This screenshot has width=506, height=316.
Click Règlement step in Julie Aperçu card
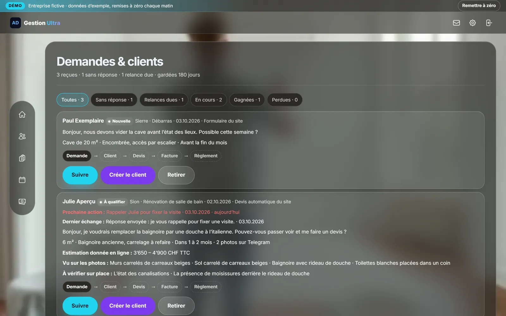(x=206, y=287)
